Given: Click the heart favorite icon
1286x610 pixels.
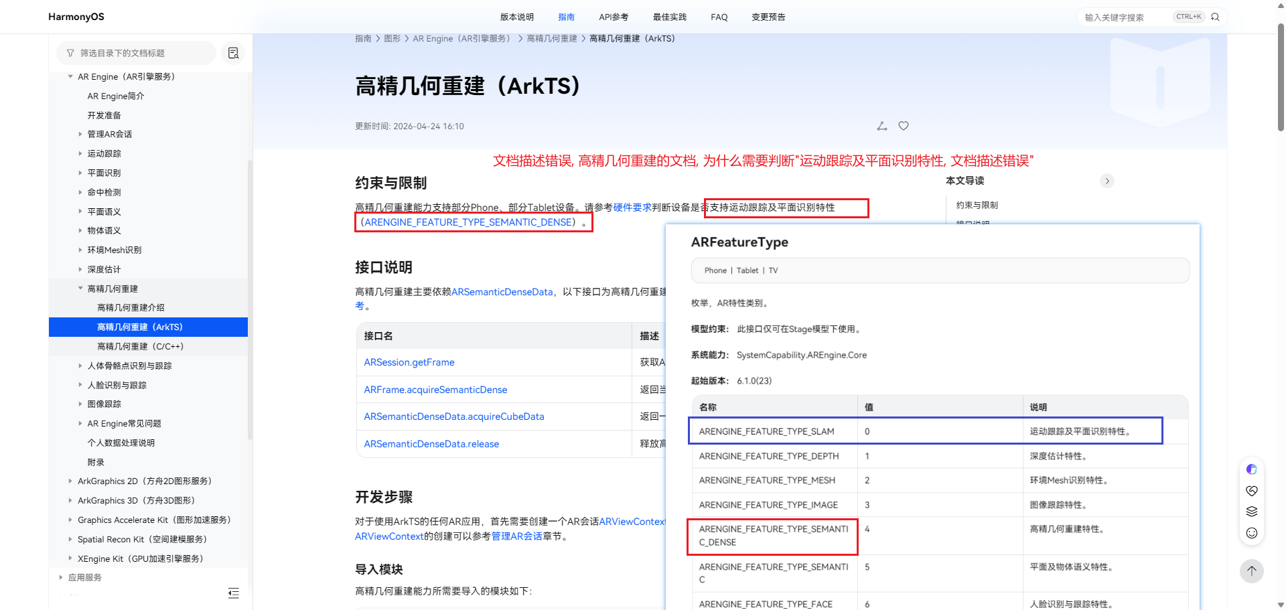Looking at the screenshot, I should click(904, 126).
